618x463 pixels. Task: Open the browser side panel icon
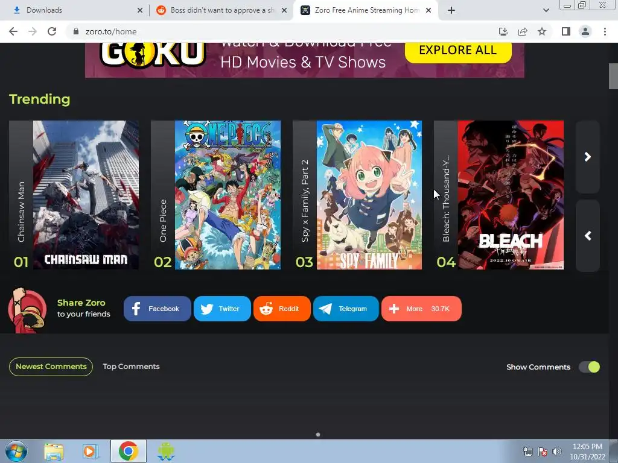[x=566, y=31]
